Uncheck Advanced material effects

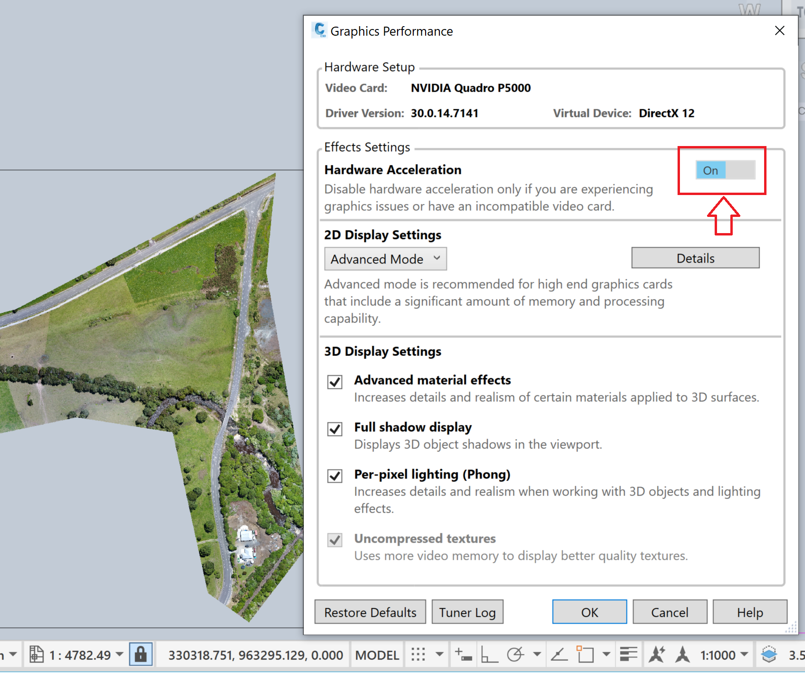[335, 382]
